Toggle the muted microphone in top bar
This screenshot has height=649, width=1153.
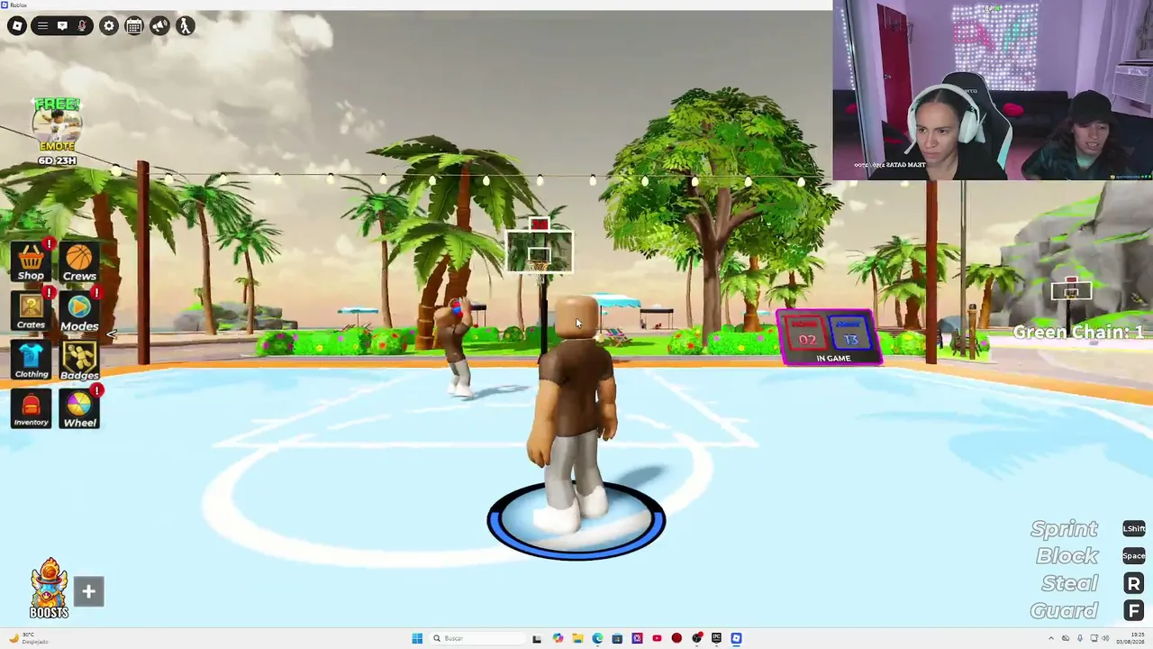tap(82, 25)
